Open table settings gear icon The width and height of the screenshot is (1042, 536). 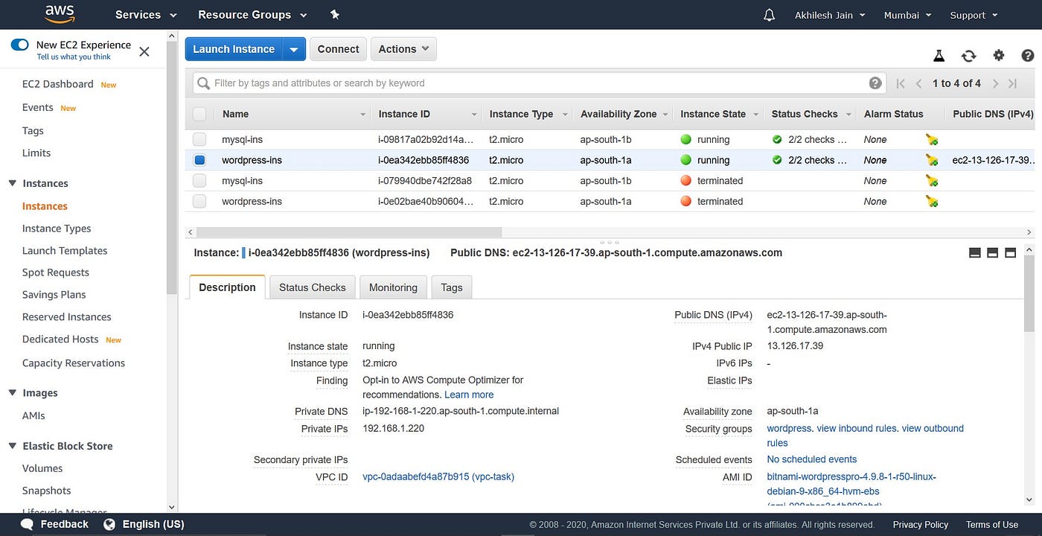pos(999,55)
